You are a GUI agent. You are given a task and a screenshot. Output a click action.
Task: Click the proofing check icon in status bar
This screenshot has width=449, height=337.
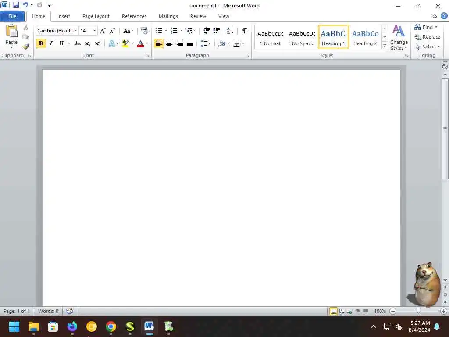70,311
